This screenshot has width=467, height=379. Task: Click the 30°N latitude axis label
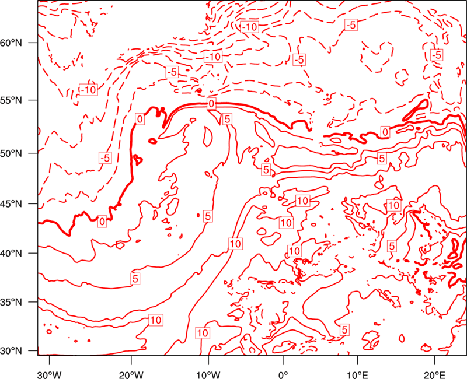click(x=11, y=351)
